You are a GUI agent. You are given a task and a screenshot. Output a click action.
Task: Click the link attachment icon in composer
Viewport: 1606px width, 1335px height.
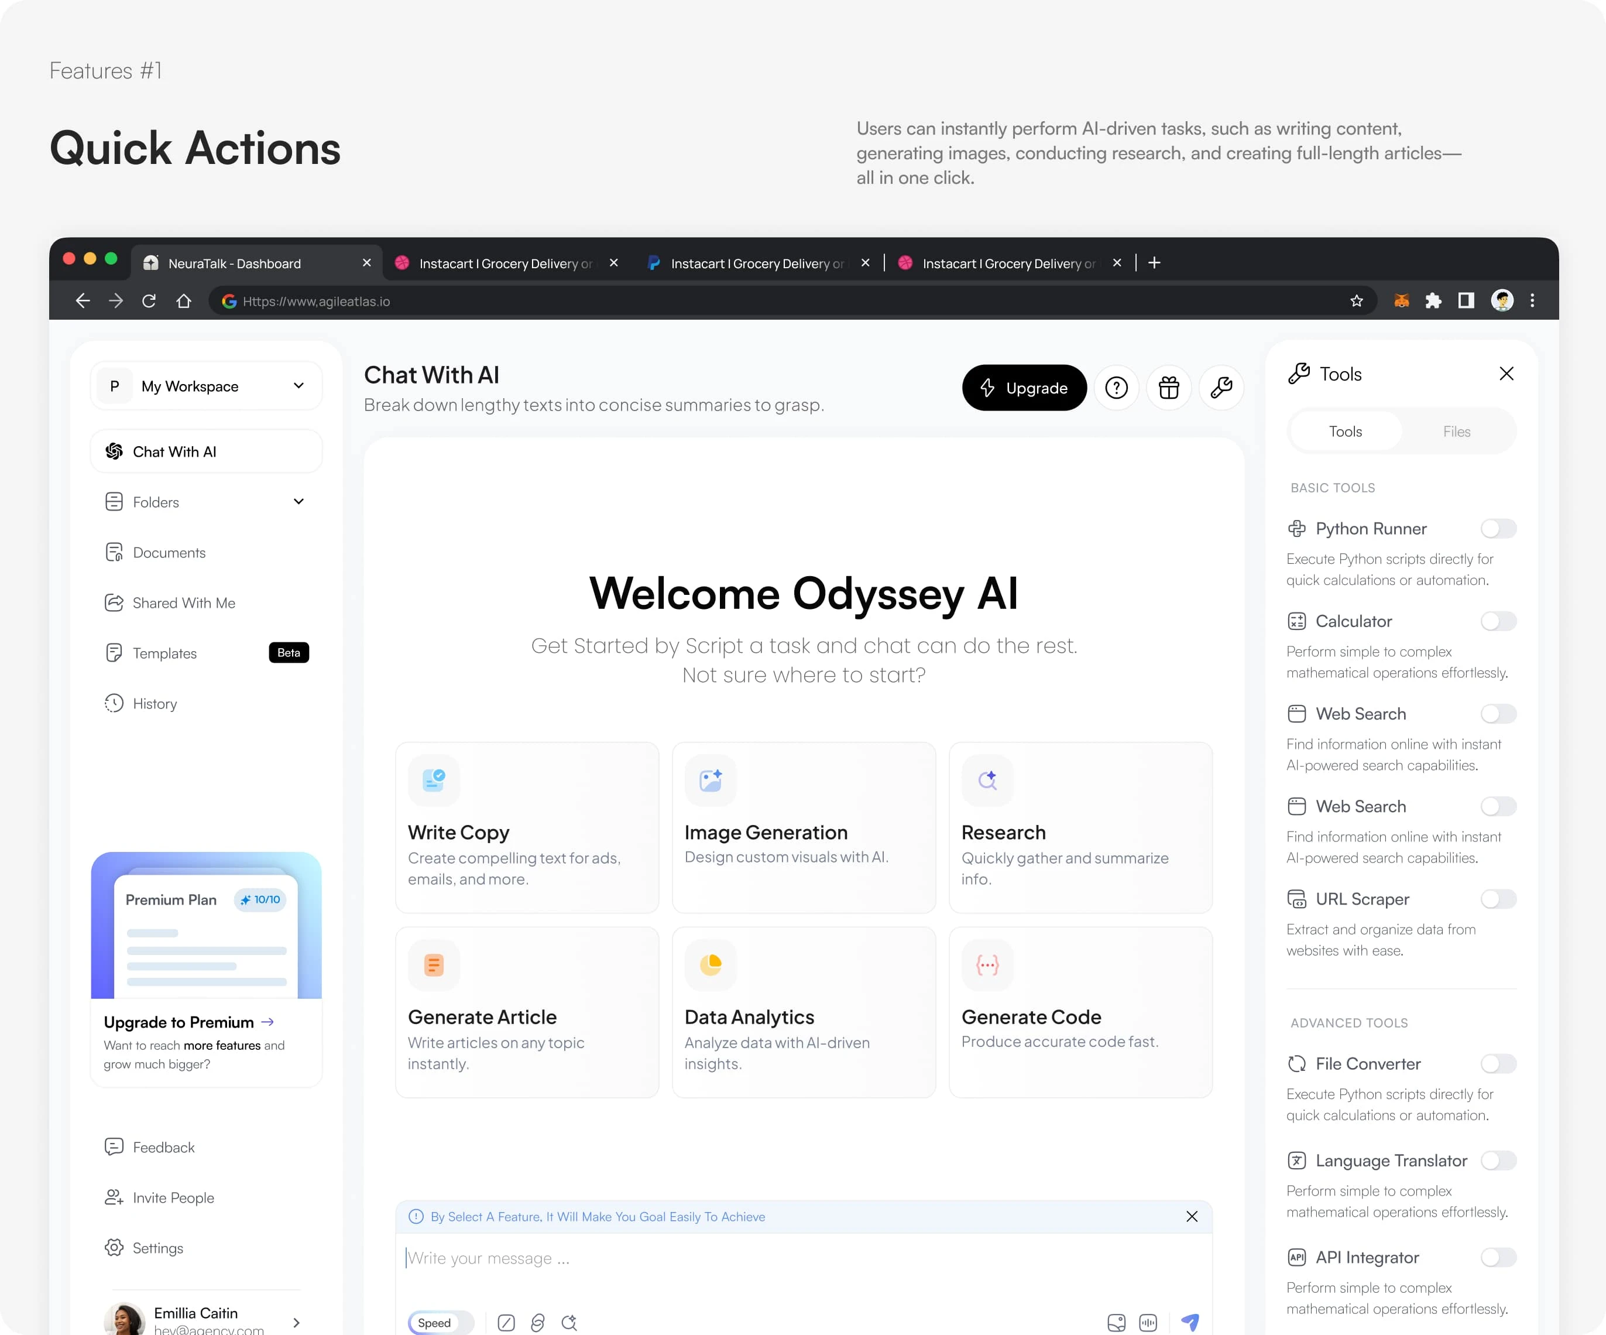pos(538,1323)
